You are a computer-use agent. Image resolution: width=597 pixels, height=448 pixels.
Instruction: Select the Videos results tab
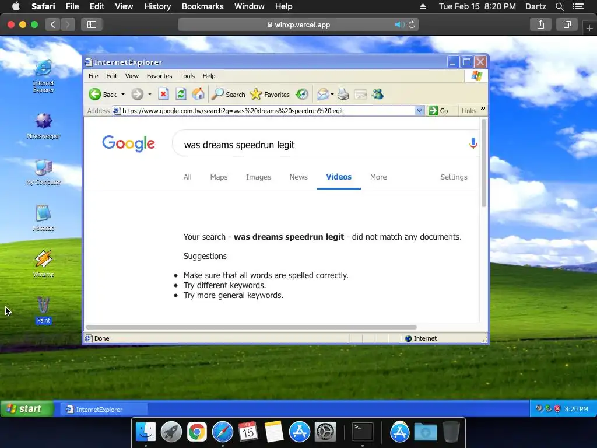tap(339, 177)
